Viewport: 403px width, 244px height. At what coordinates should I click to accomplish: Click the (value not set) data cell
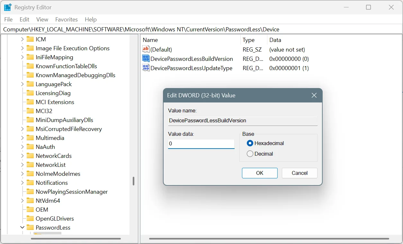(287, 49)
